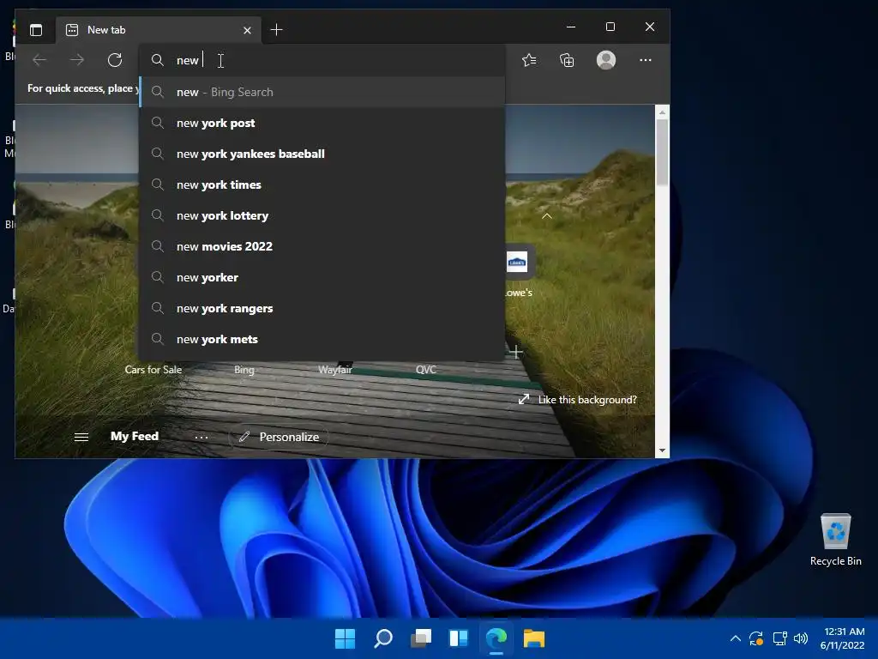Open taskbar Search
The height and width of the screenshot is (659, 878).
[383, 638]
